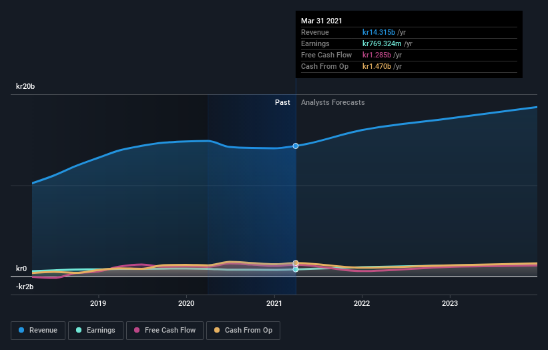Click the Free Cash Flow label in tooltip
The height and width of the screenshot is (350, 548).
(x=326, y=55)
